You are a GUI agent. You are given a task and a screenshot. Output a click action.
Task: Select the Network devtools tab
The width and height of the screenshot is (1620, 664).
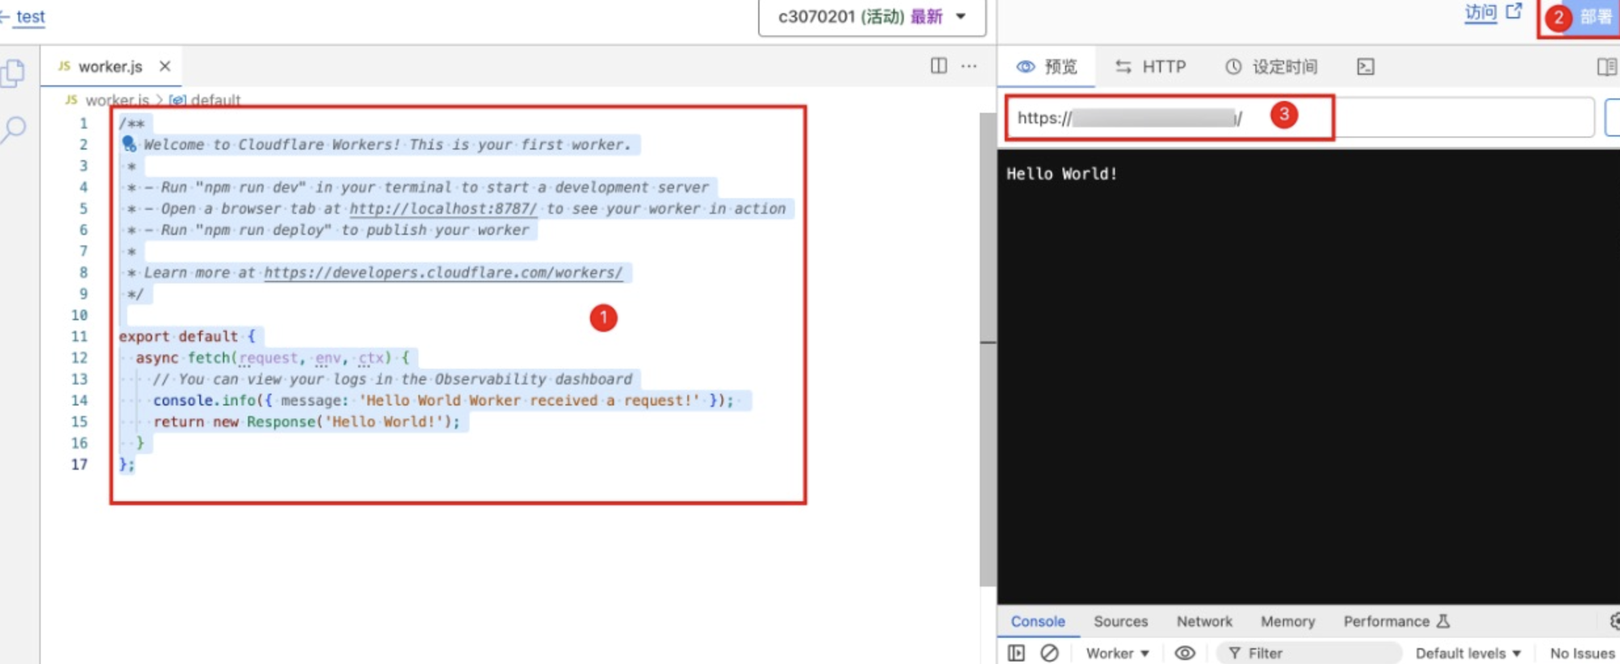(1204, 621)
